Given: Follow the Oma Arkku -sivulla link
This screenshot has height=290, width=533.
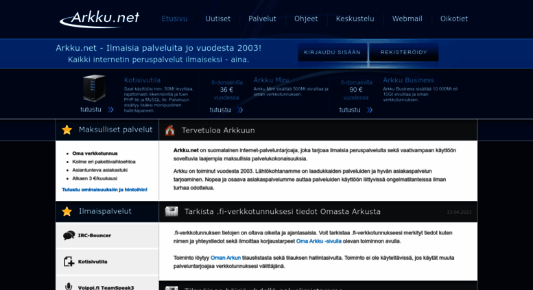Looking at the screenshot, I should point(319,241).
